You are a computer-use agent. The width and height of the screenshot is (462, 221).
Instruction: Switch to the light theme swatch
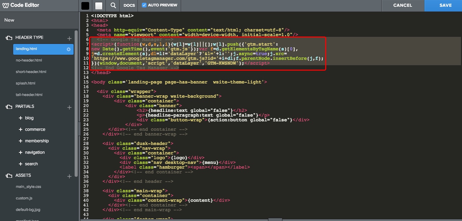tap(99, 5)
